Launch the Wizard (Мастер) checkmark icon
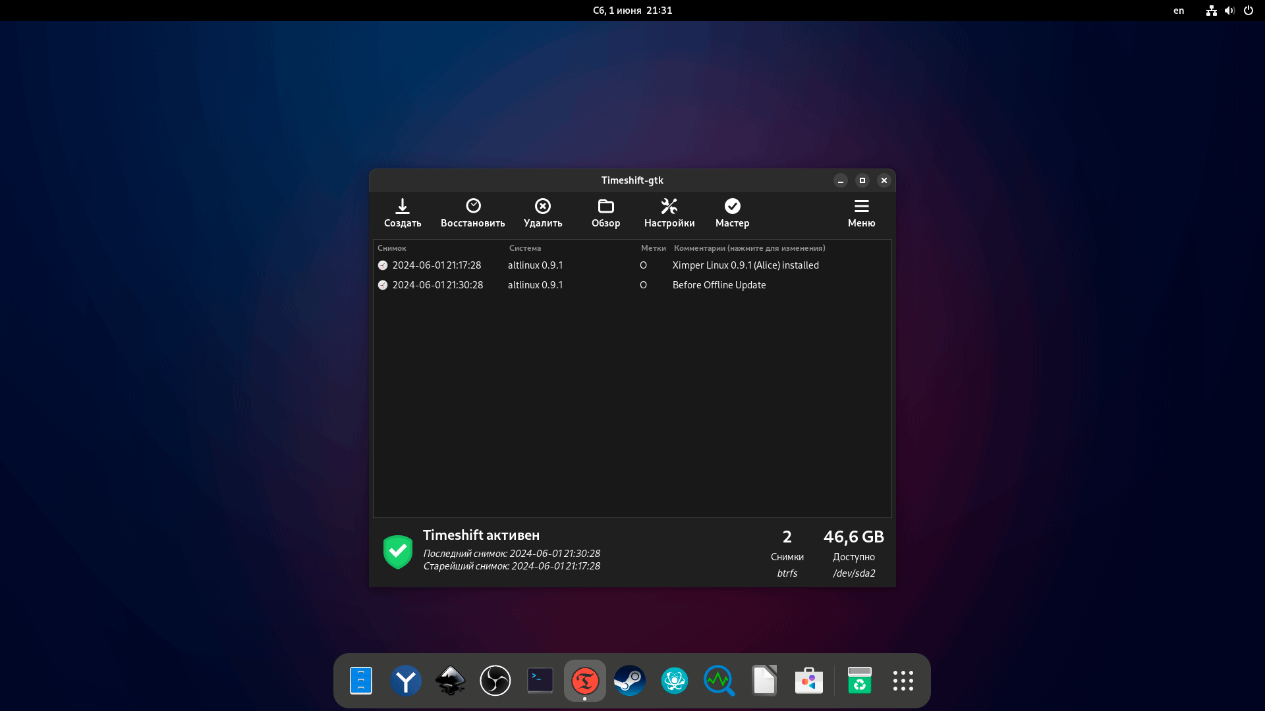This screenshot has width=1265, height=711. point(732,207)
